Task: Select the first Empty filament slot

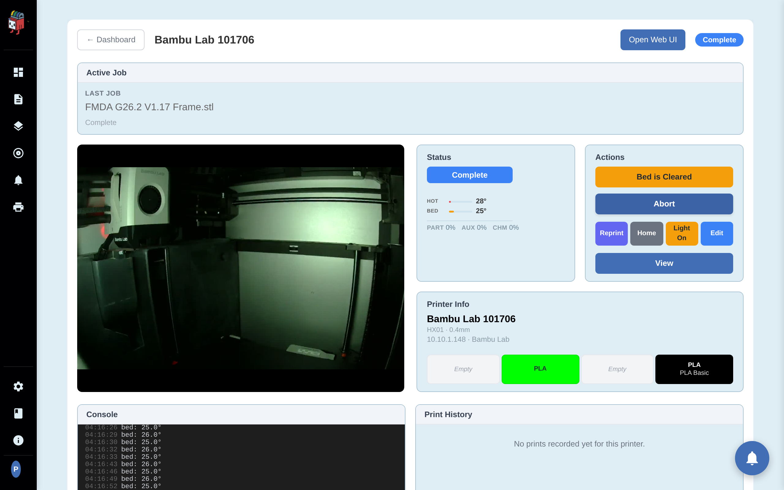Action: (x=463, y=369)
